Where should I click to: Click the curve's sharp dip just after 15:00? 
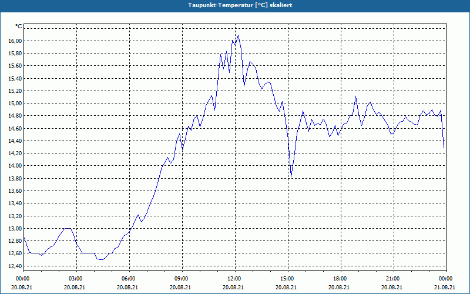[291, 177]
